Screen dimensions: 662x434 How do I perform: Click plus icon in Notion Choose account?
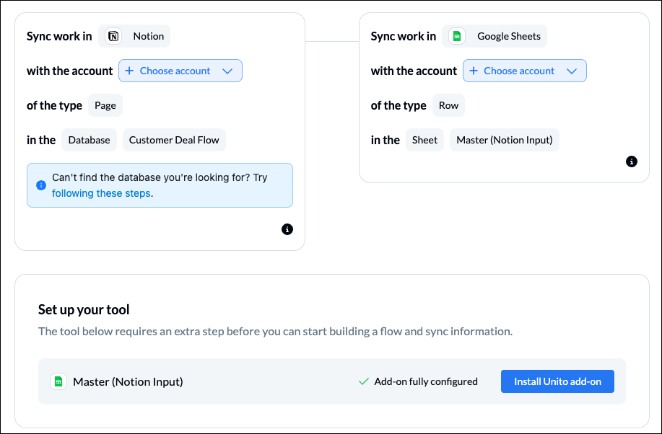click(130, 71)
